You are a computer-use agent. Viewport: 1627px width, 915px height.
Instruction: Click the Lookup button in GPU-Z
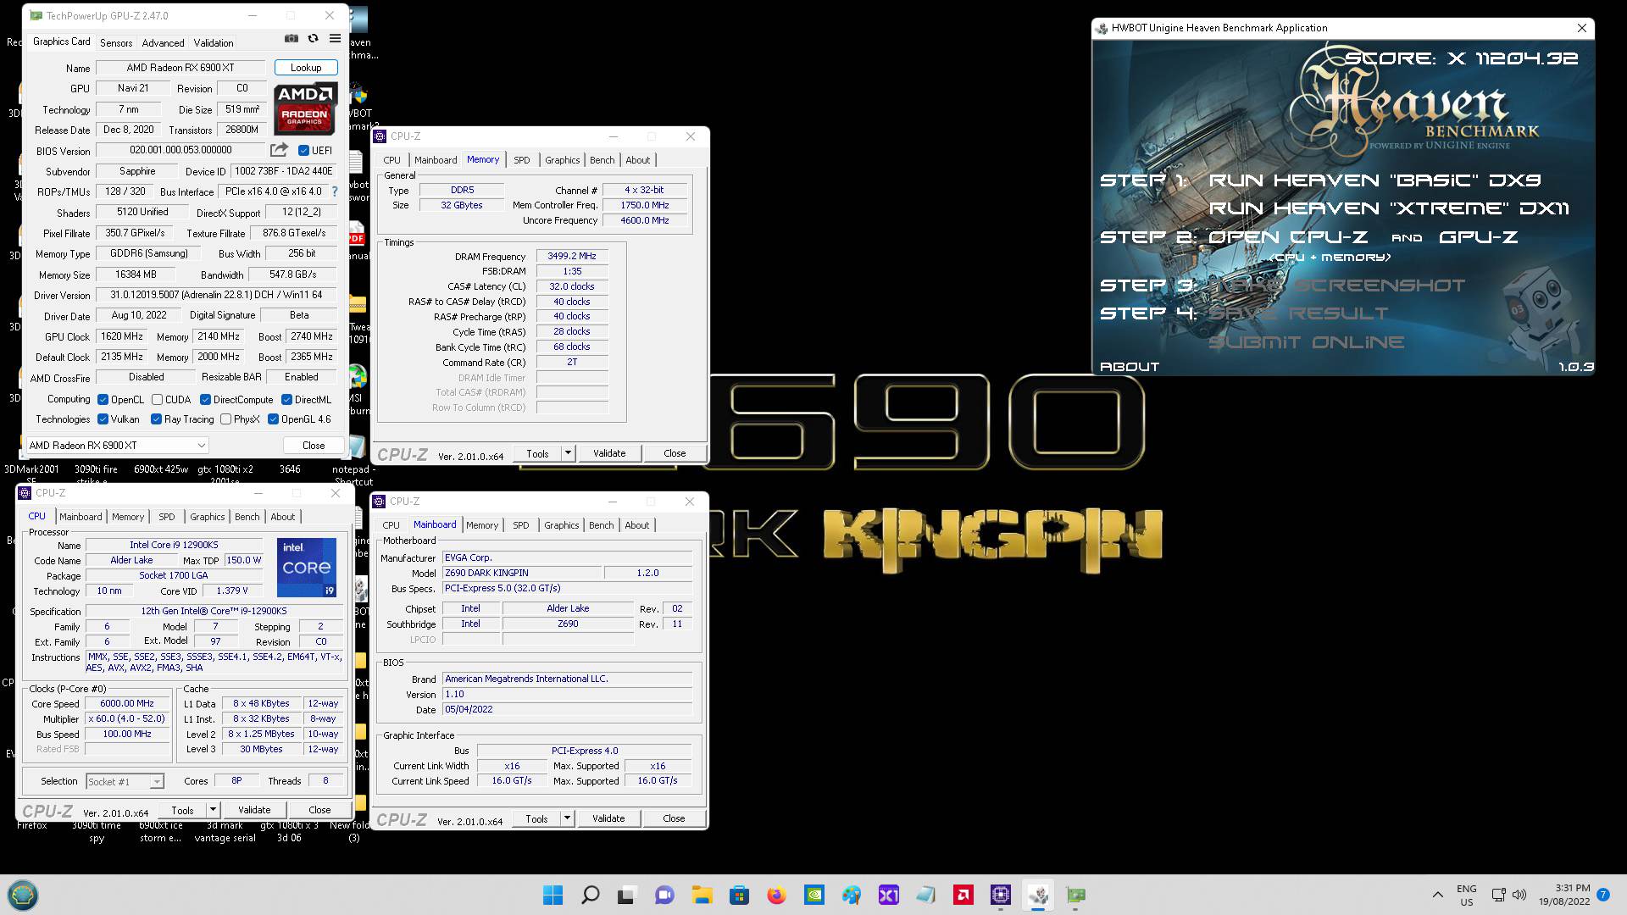point(306,68)
